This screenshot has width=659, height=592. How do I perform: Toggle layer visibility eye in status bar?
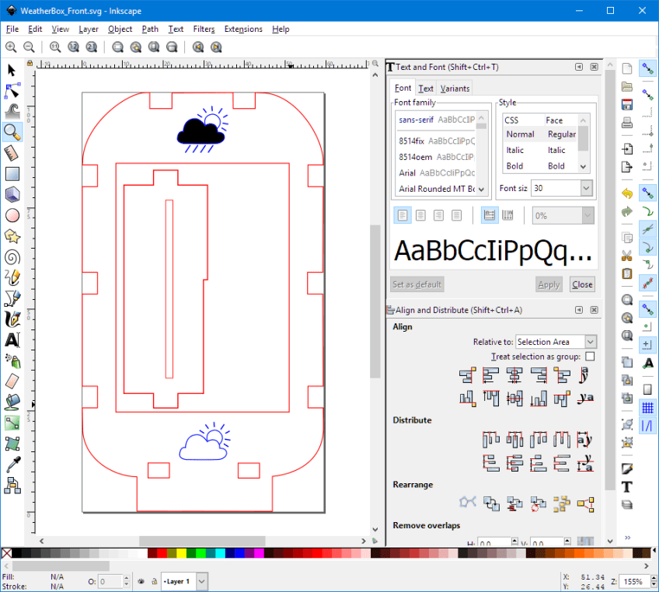click(x=141, y=581)
